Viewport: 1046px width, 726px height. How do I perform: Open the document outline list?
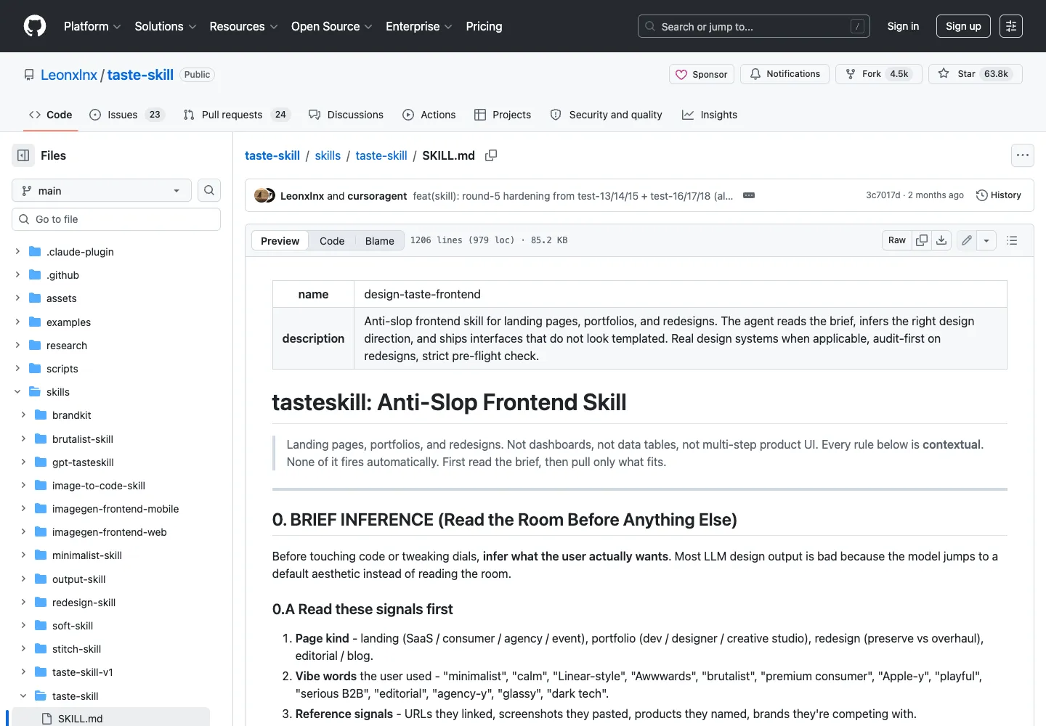[1012, 240]
